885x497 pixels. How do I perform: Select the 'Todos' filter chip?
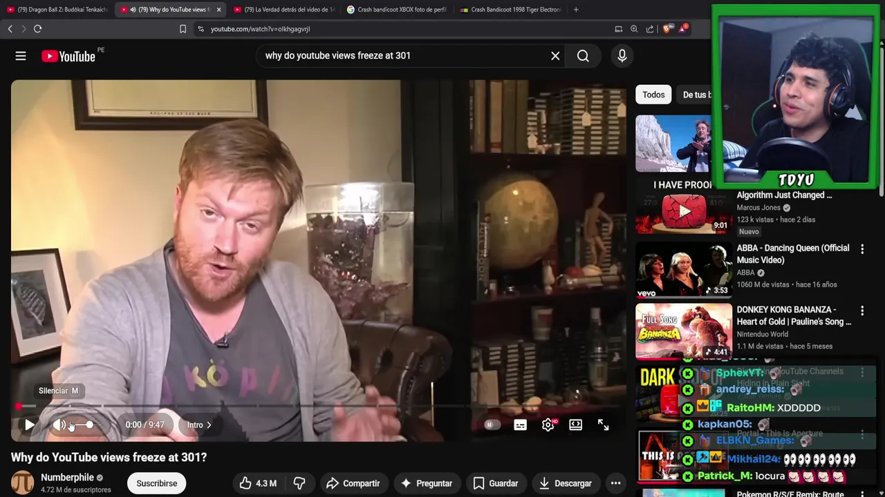tap(653, 95)
